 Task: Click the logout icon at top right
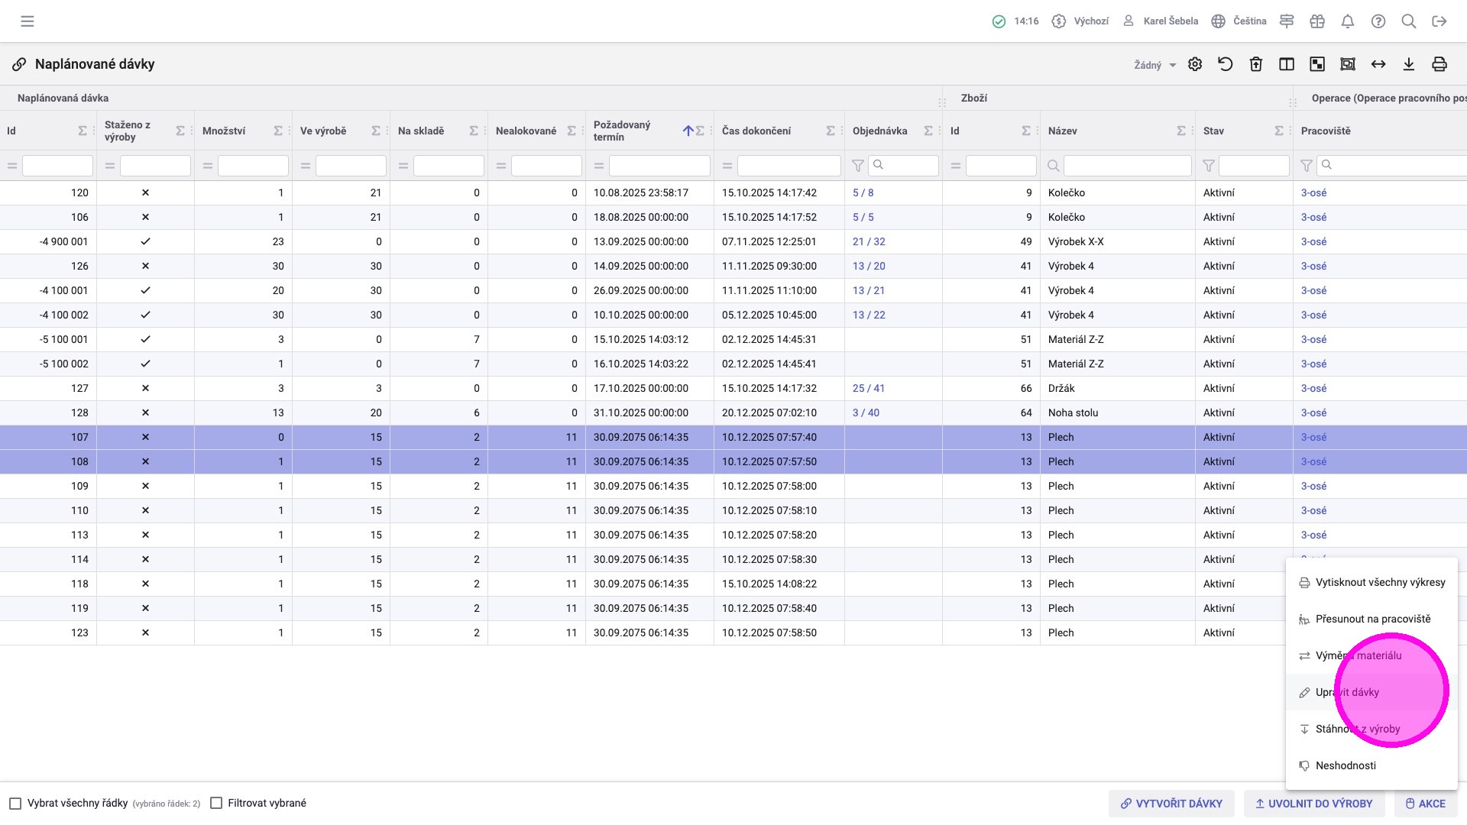coord(1439,21)
